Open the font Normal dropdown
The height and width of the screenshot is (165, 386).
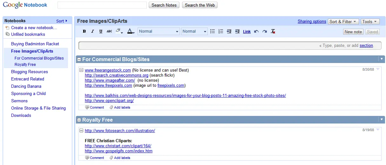click(159, 31)
